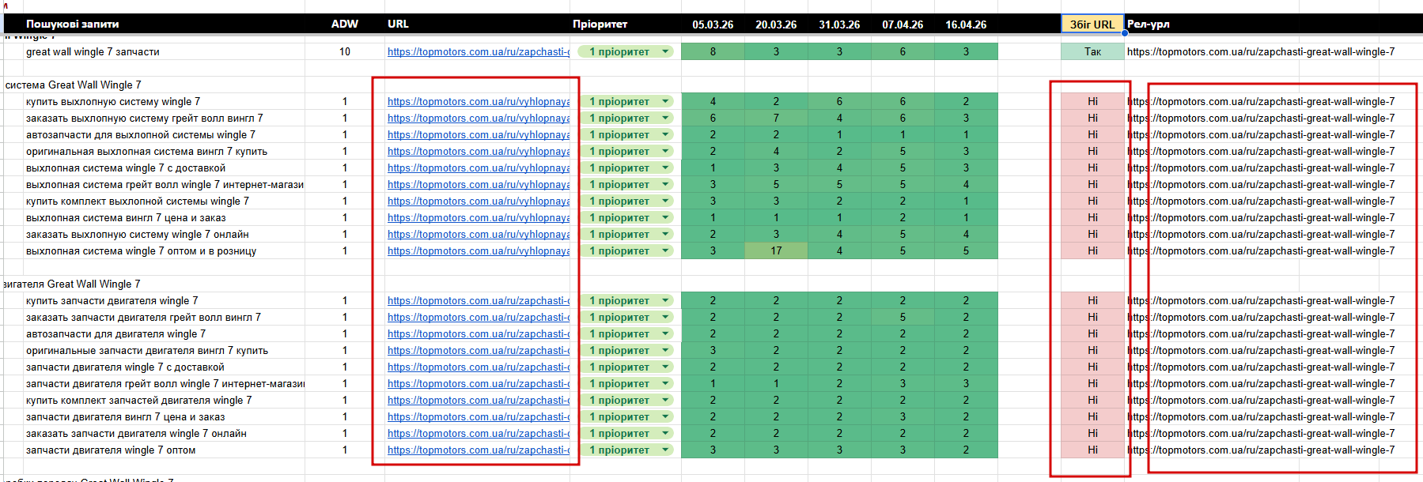
Task: Click group heading 'вигателя Great Wall Wingle 7'
Action: [71, 284]
